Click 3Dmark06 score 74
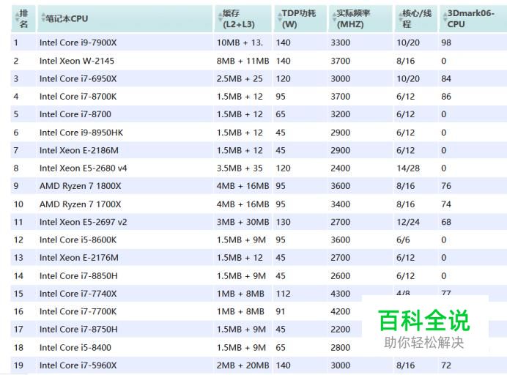Viewport: 507px width, 375px height. (x=446, y=204)
